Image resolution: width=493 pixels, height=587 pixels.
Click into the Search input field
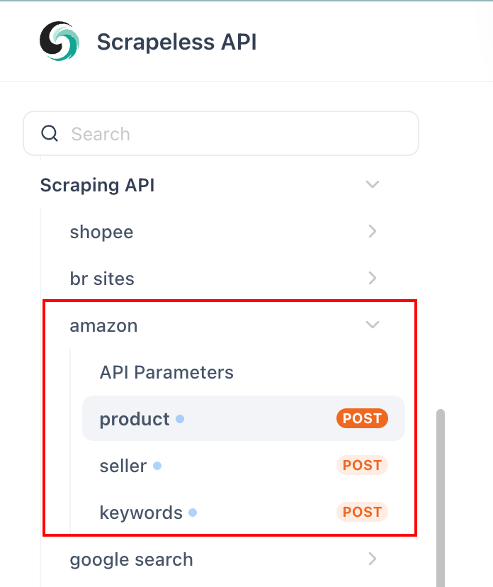point(234,134)
